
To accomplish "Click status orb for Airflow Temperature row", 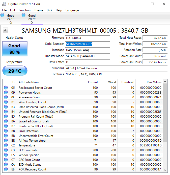I will (x=6, y=140).
